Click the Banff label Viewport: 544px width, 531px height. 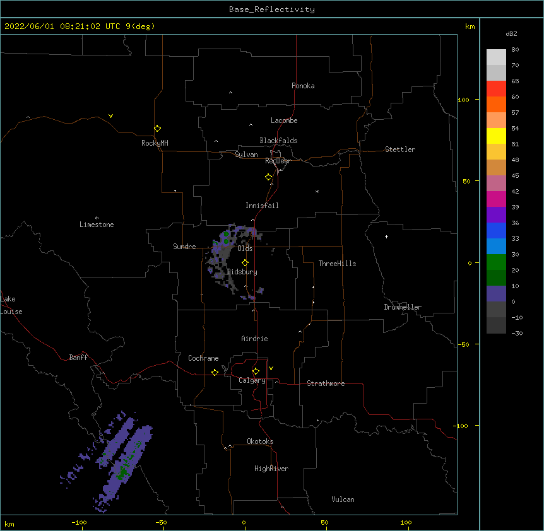(78, 358)
